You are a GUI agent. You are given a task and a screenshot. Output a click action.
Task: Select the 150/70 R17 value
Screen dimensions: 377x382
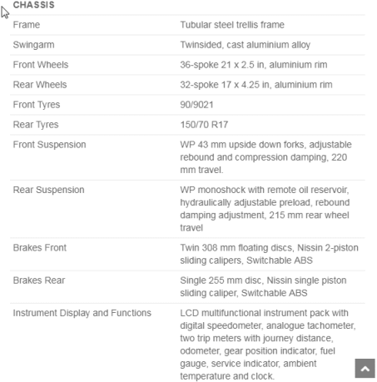point(204,125)
